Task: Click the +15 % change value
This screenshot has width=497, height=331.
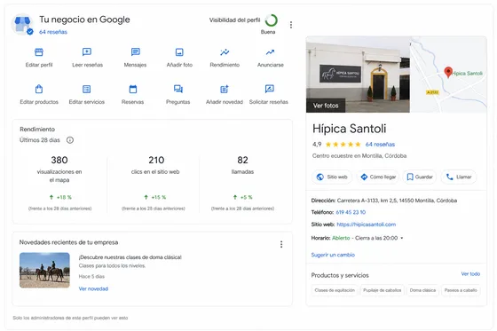Action: [x=155, y=197]
